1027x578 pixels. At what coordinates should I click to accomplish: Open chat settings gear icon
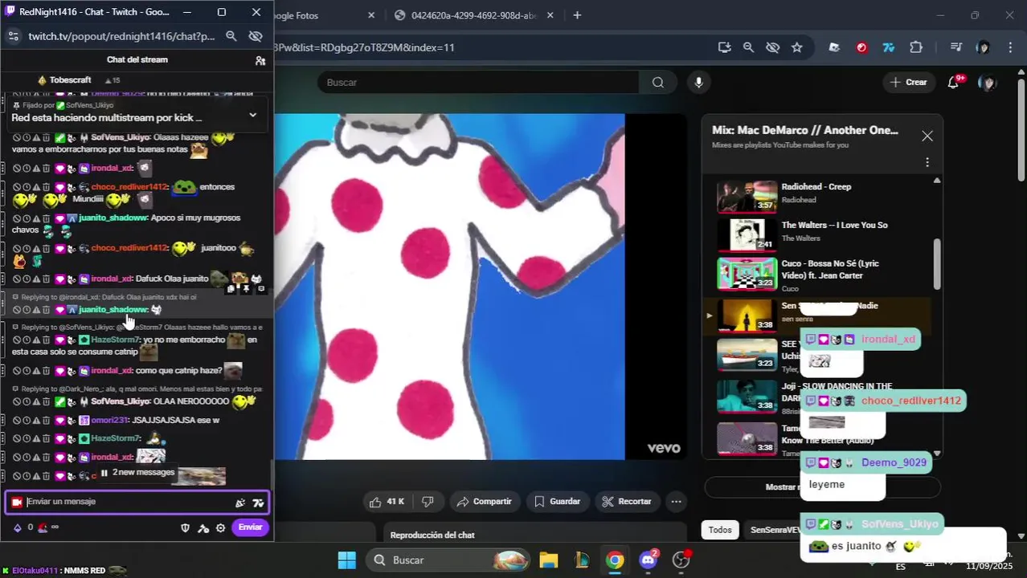pyautogui.click(x=220, y=527)
